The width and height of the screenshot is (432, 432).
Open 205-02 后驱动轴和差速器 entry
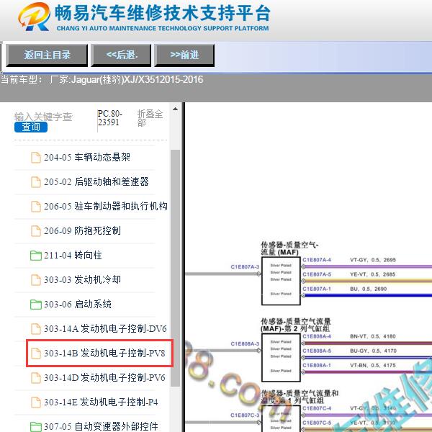pos(96,182)
